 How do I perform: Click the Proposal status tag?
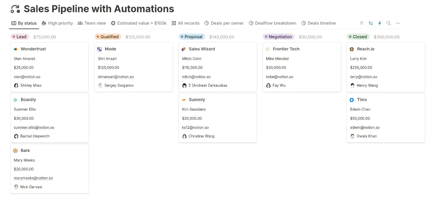(192, 37)
